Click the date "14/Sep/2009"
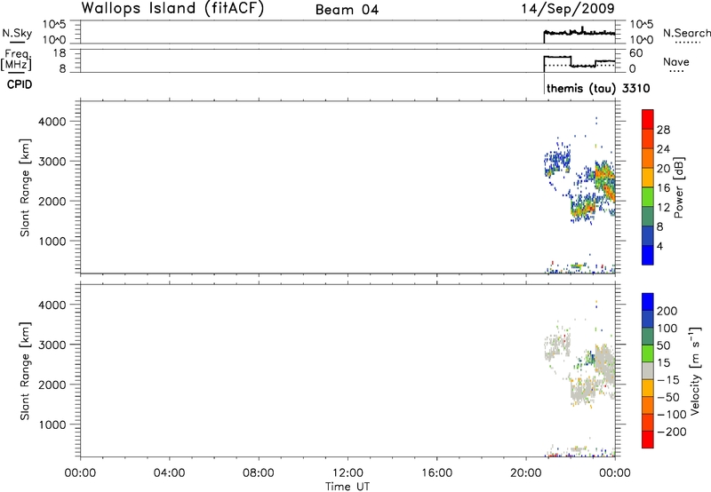Screen dimensions: 711x492 point(568,9)
